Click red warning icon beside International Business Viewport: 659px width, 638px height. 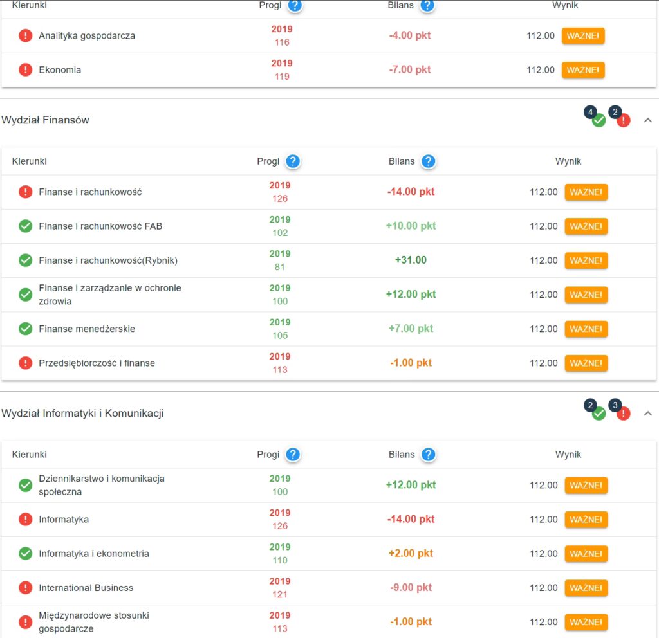click(x=25, y=587)
